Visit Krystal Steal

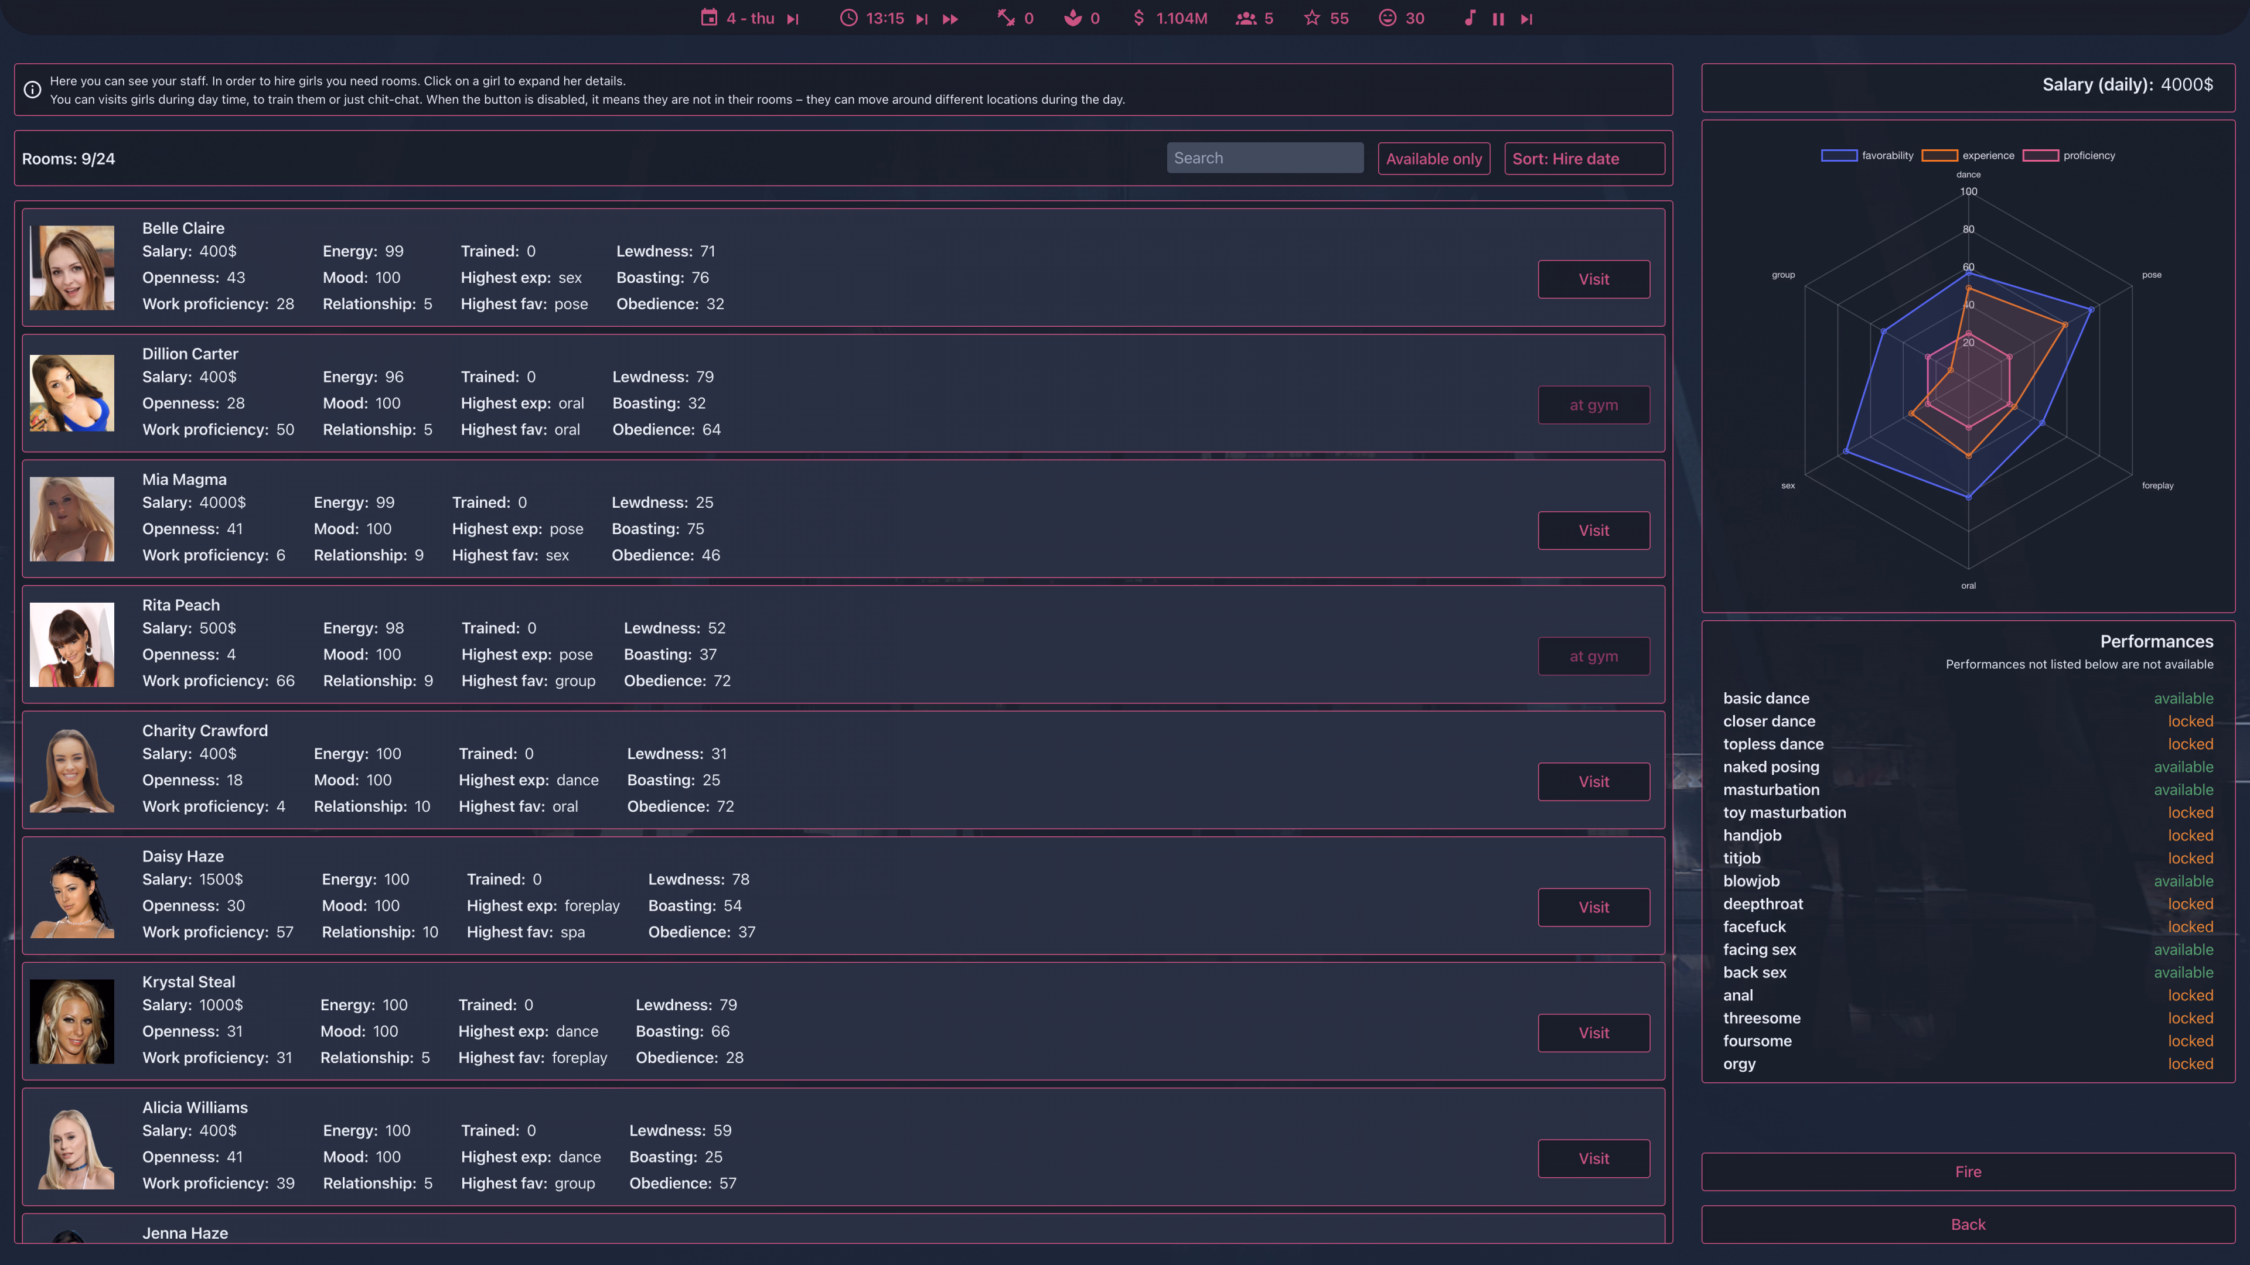click(x=1593, y=1032)
